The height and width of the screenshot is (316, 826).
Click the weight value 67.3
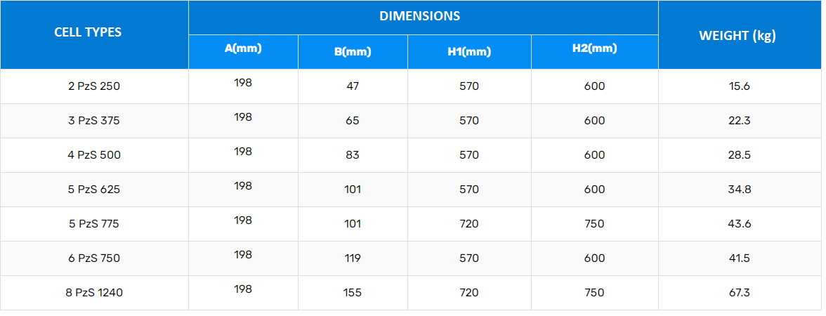pyautogui.click(x=739, y=293)
